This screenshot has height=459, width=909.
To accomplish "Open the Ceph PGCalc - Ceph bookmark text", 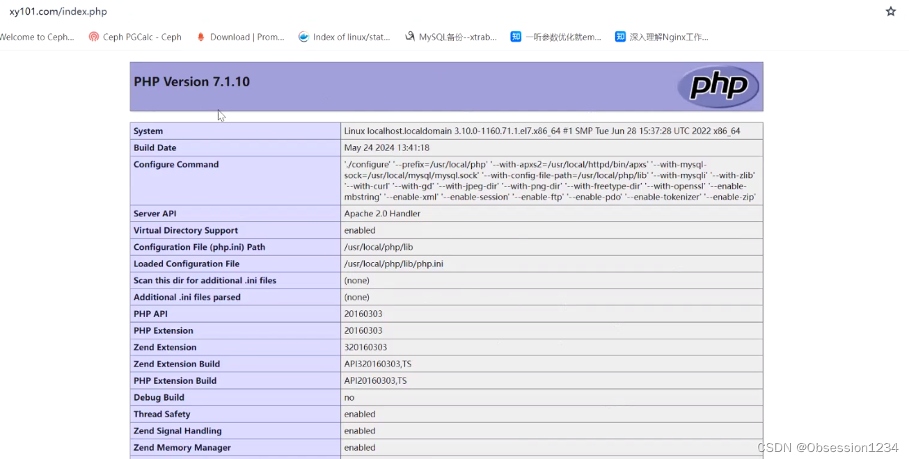I will tap(142, 38).
